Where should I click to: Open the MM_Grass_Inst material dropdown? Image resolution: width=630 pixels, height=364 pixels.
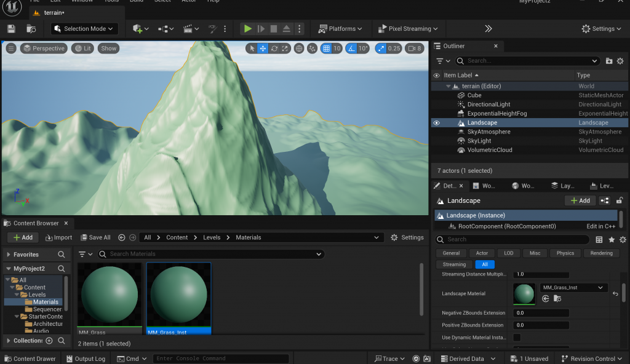click(x=573, y=288)
